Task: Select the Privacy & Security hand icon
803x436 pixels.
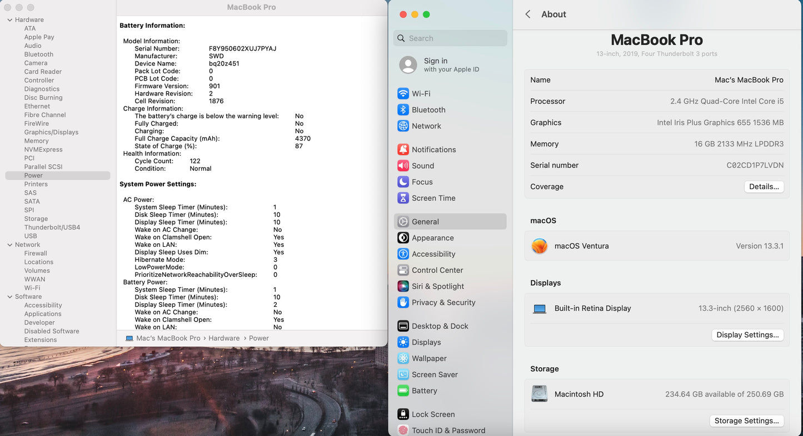Action: pyautogui.click(x=403, y=302)
